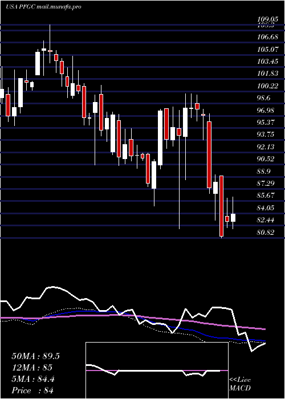Image resolution: width=285 pixels, height=399 pixels.
Task: Select the 103.45 price axis label
Action: [x=267, y=62]
